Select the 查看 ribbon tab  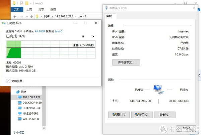tap(53, 10)
